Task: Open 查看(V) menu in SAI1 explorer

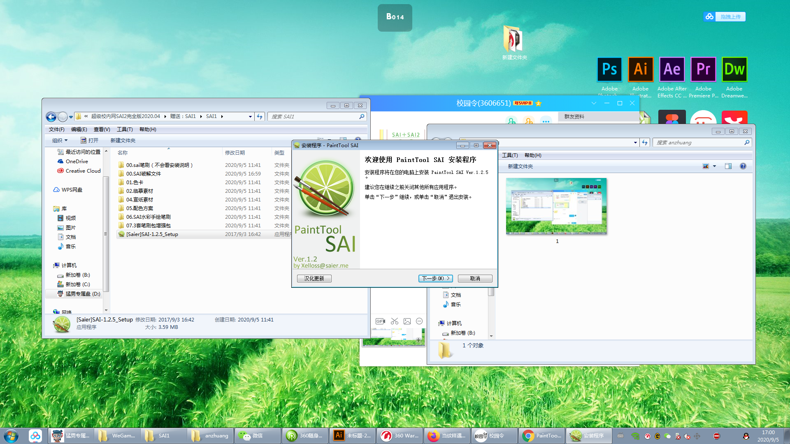Action: coord(102,129)
